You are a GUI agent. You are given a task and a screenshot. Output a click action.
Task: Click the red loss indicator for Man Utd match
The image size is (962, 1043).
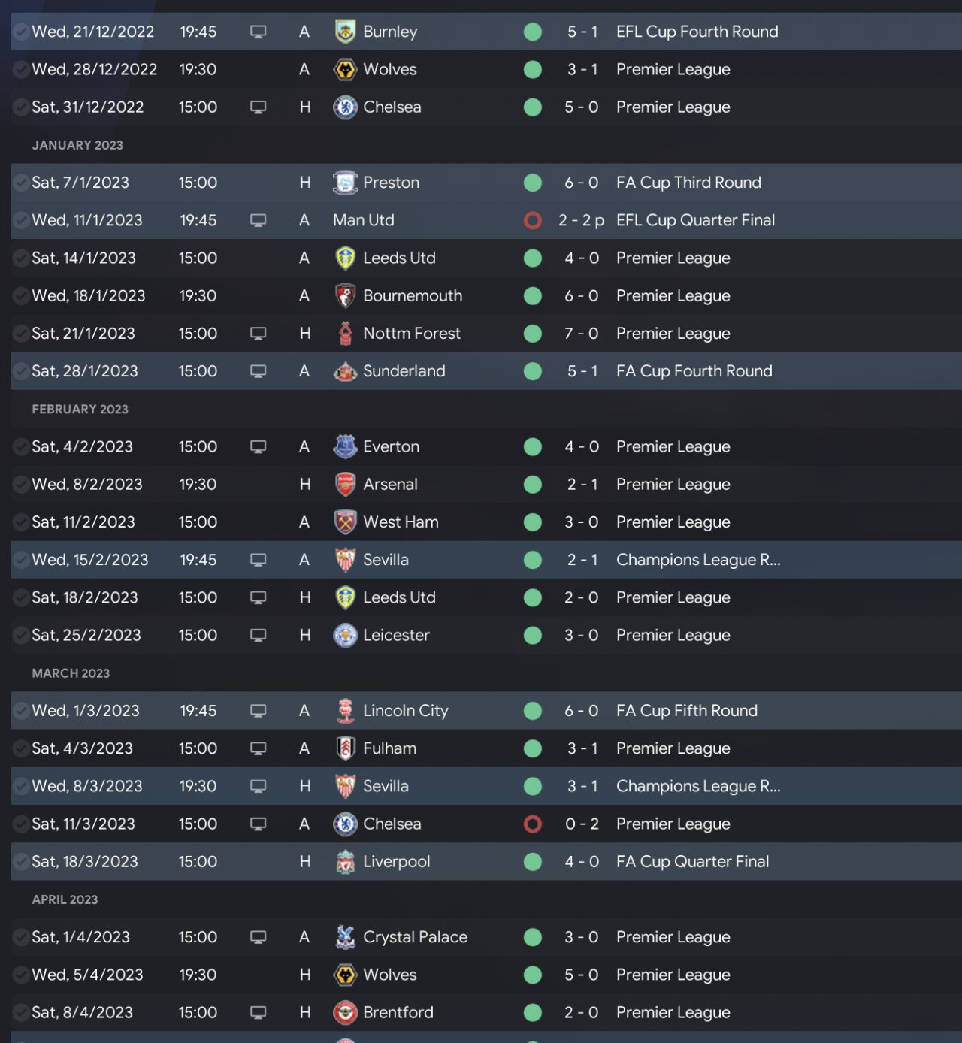(533, 220)
